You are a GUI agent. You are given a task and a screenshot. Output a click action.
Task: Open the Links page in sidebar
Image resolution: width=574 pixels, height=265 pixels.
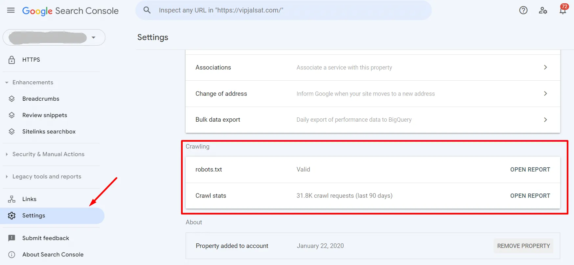(29, 199)
